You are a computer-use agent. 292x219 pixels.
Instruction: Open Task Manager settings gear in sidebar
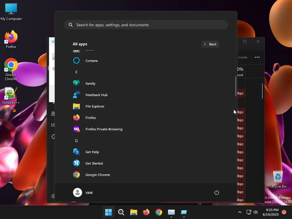pyautogui.click(x=53, y=196)
